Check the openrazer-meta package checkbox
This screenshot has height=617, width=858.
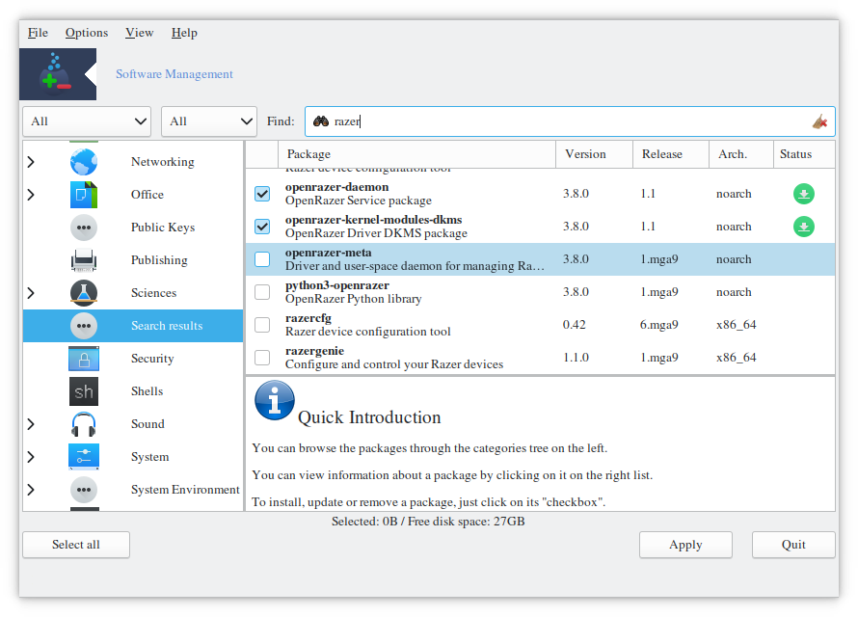tap(262, 259)
